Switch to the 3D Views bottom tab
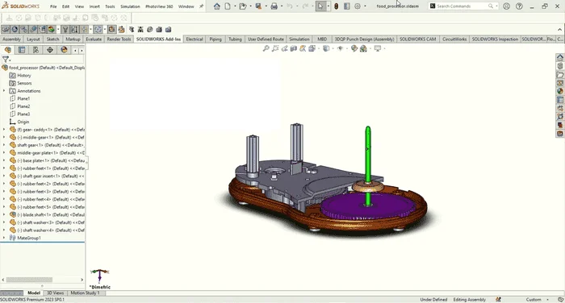Screen dimensions: 565x303 coord(55,293)
